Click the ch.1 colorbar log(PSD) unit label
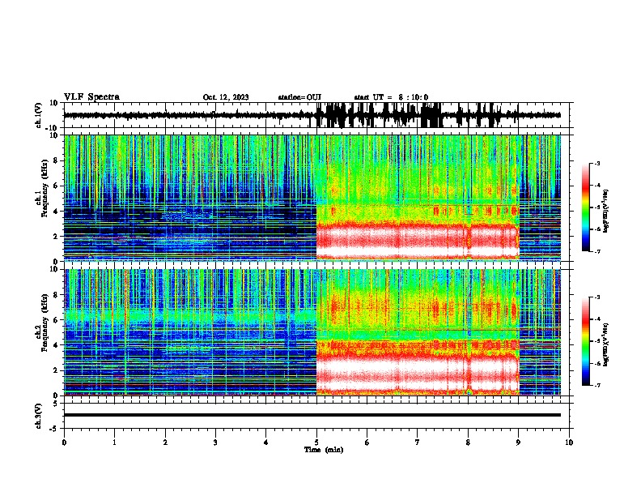 [606, 211]
